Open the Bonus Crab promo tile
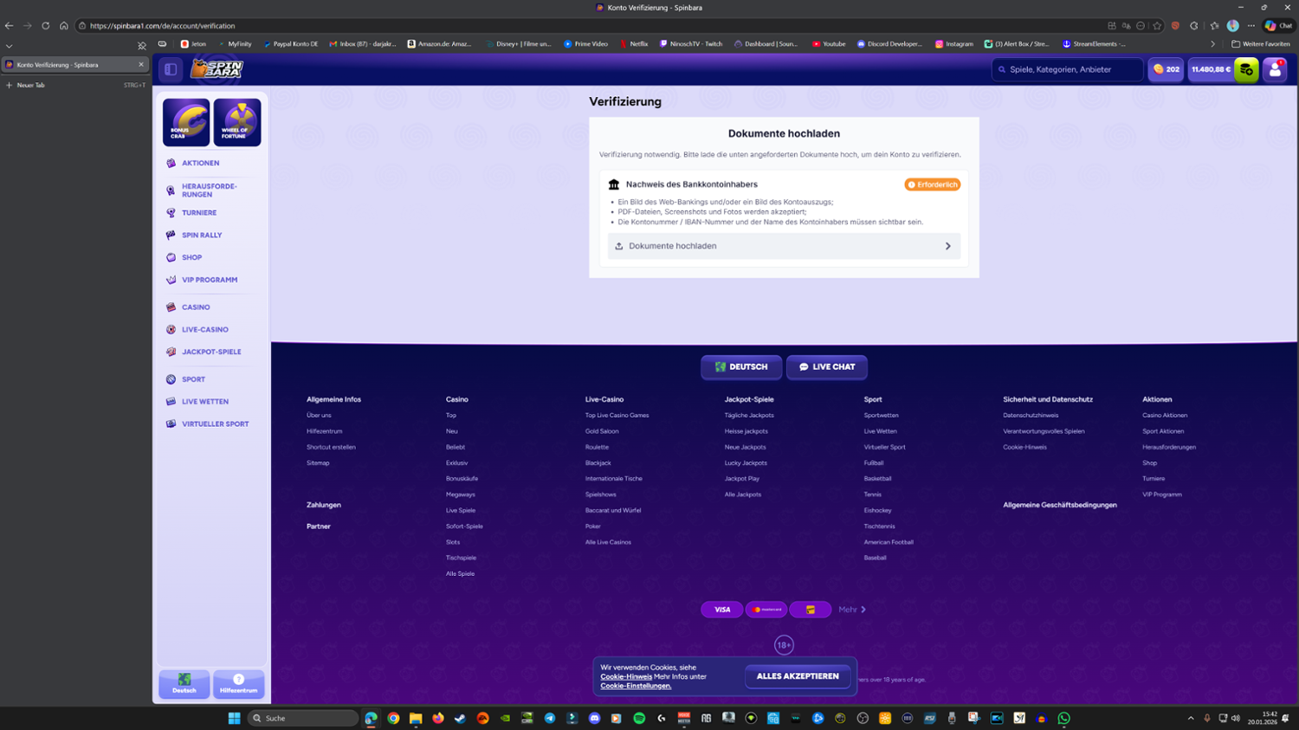The height and width of the screenshot is (730, 1299). [185, 122]
